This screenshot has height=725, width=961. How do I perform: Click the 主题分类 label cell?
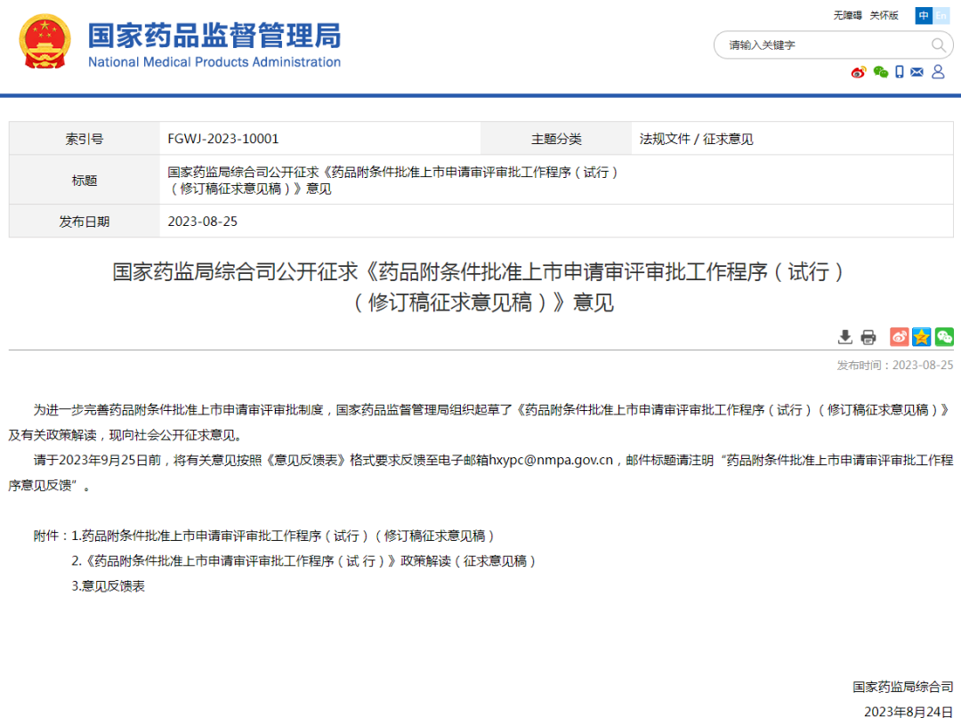pos(556,139)
